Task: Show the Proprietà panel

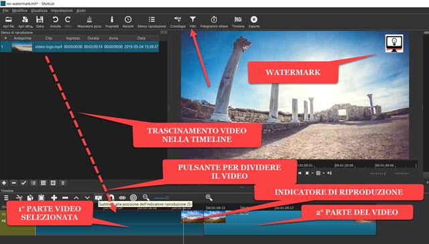Action: click(112, 22)
